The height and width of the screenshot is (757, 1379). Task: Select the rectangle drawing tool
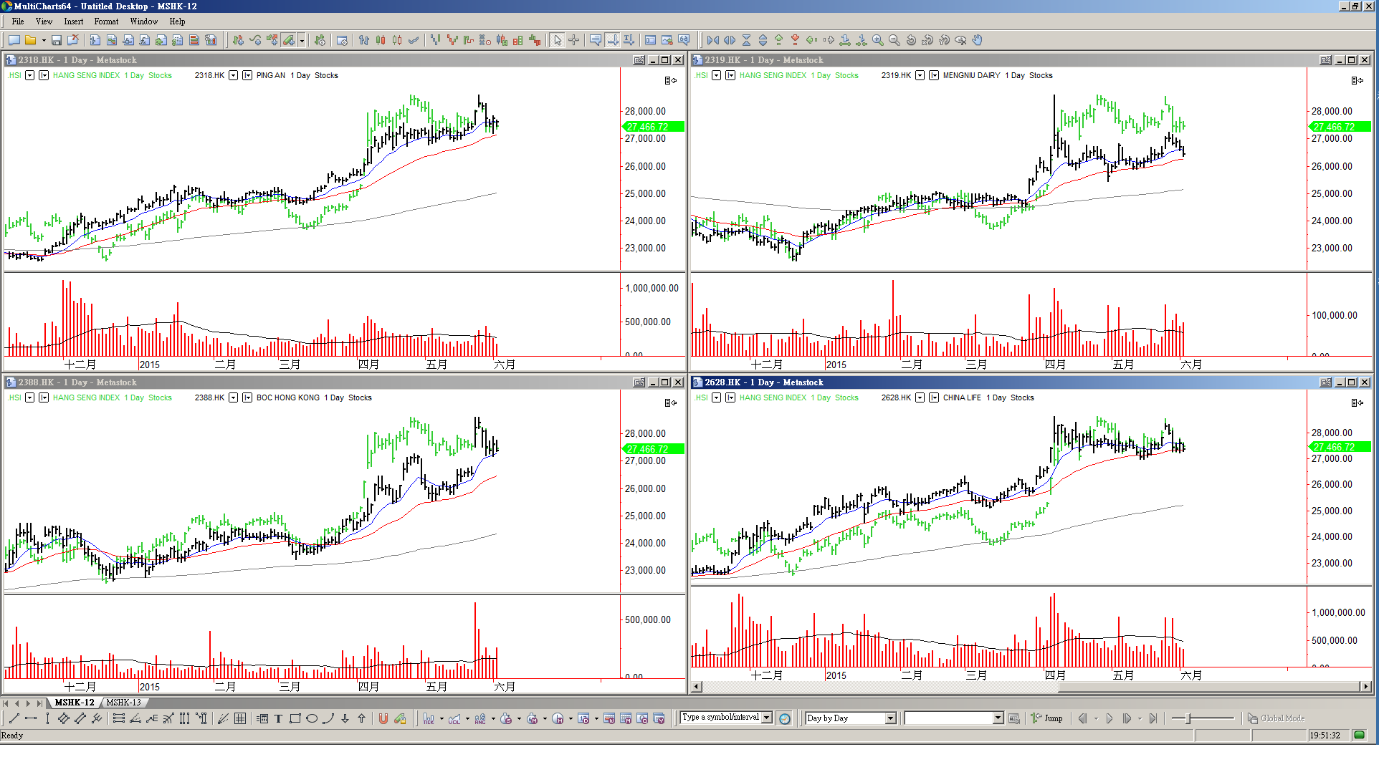point(295,718)
